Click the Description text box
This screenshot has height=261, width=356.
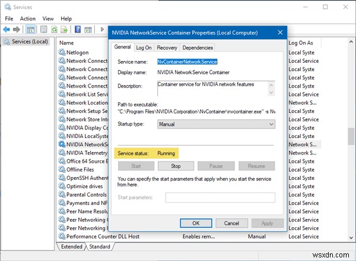tap(212, 88)
